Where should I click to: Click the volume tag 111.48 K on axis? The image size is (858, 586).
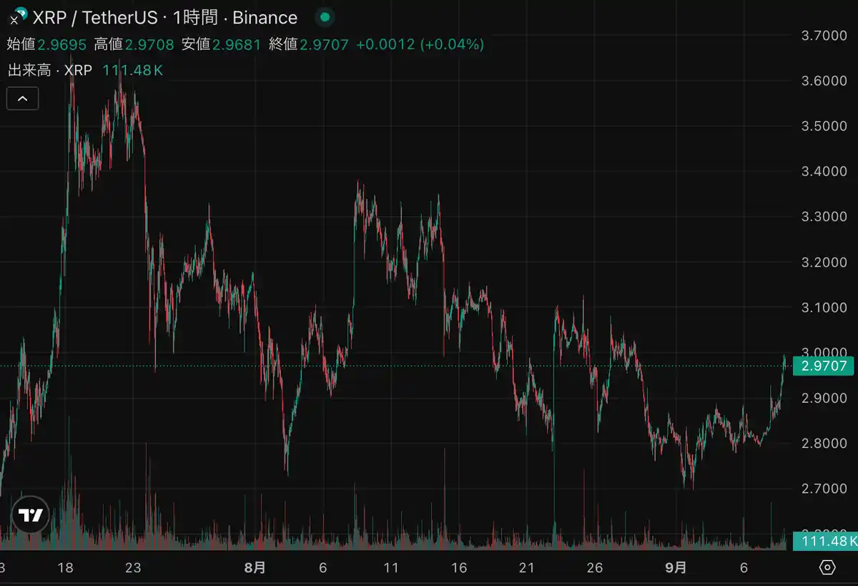click(x=824, y=541)
